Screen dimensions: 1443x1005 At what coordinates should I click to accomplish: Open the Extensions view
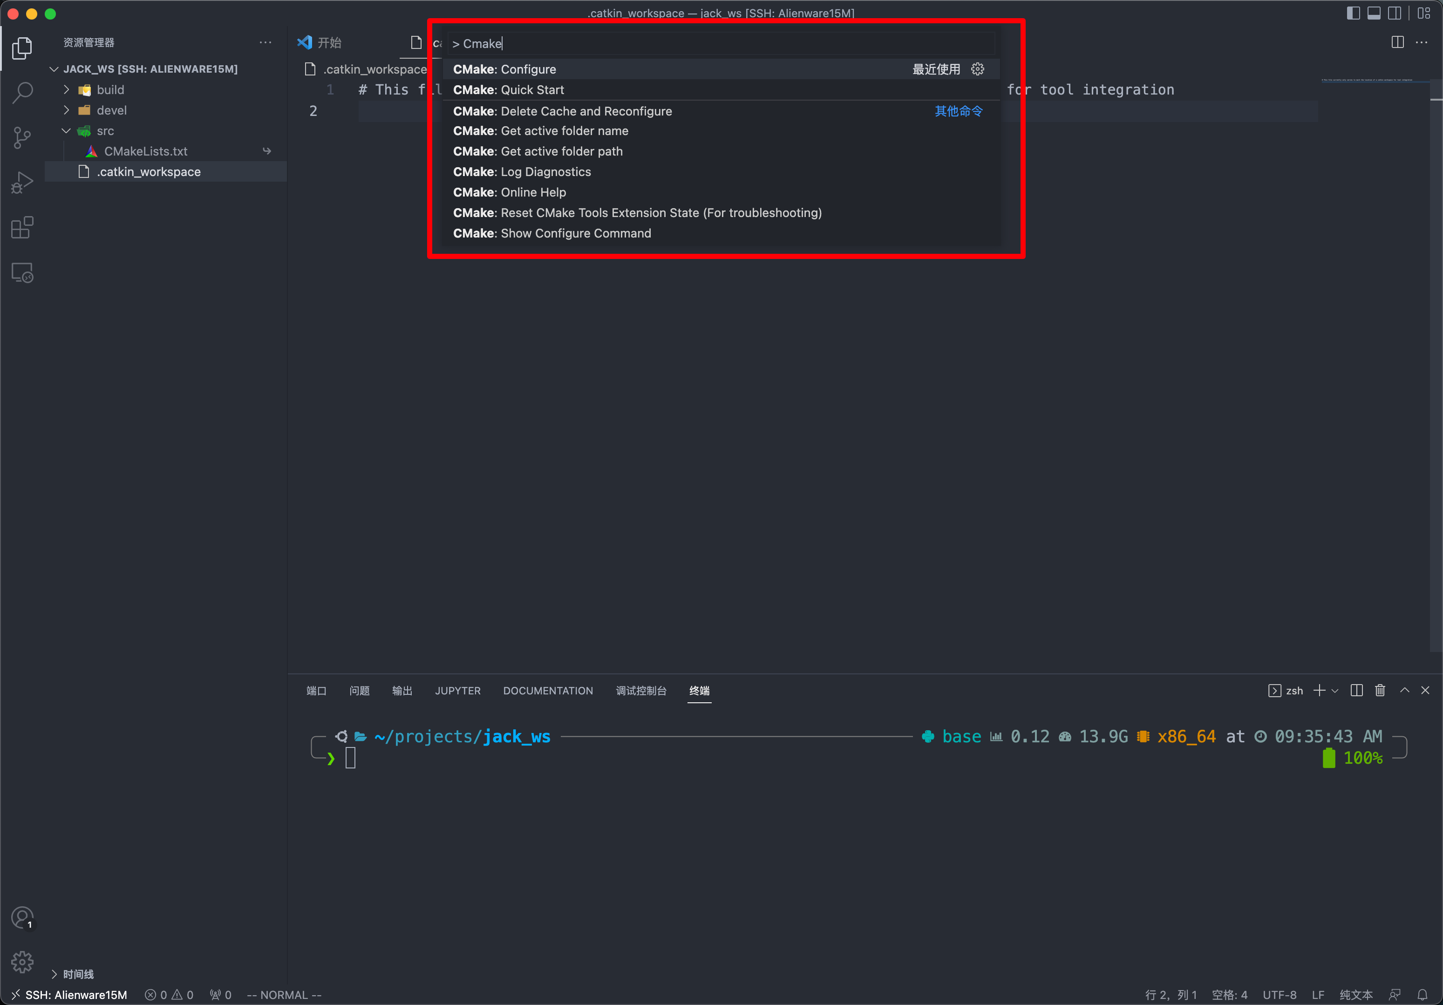pos(22,228)
